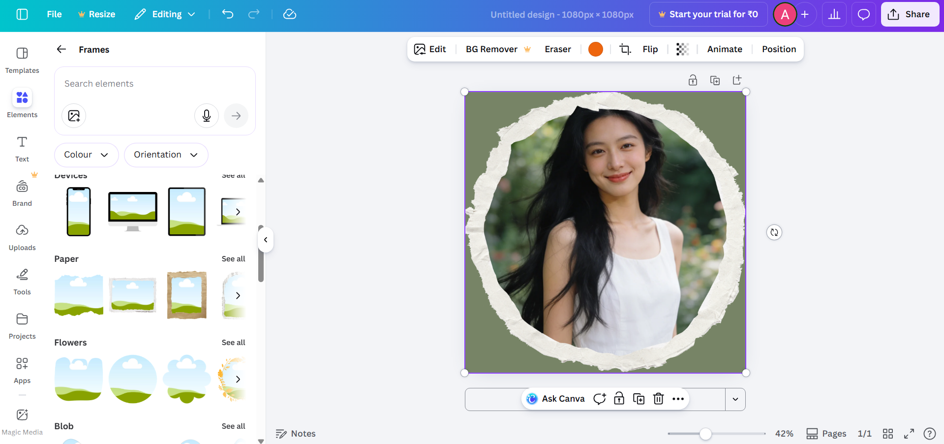The width and height of the screenshot is (944, 444).
Task: Add a collaborator with the plus icon
Action: 805,14
